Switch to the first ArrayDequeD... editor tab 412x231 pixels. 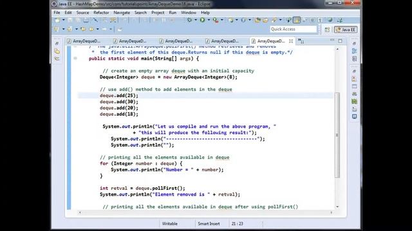click(x=87, y=41)
